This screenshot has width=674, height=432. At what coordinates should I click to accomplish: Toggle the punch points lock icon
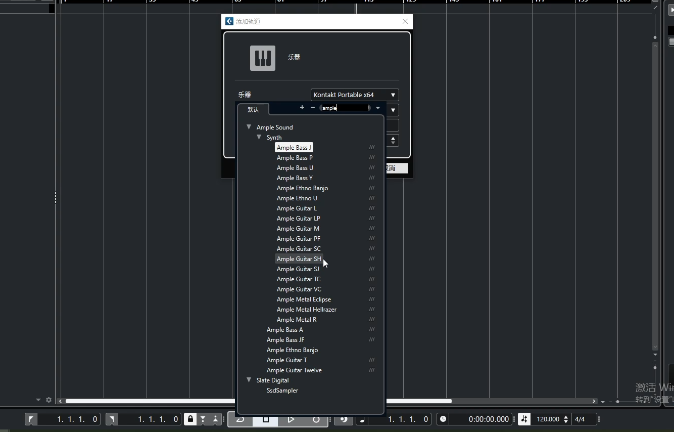click(x=190, y=419)
